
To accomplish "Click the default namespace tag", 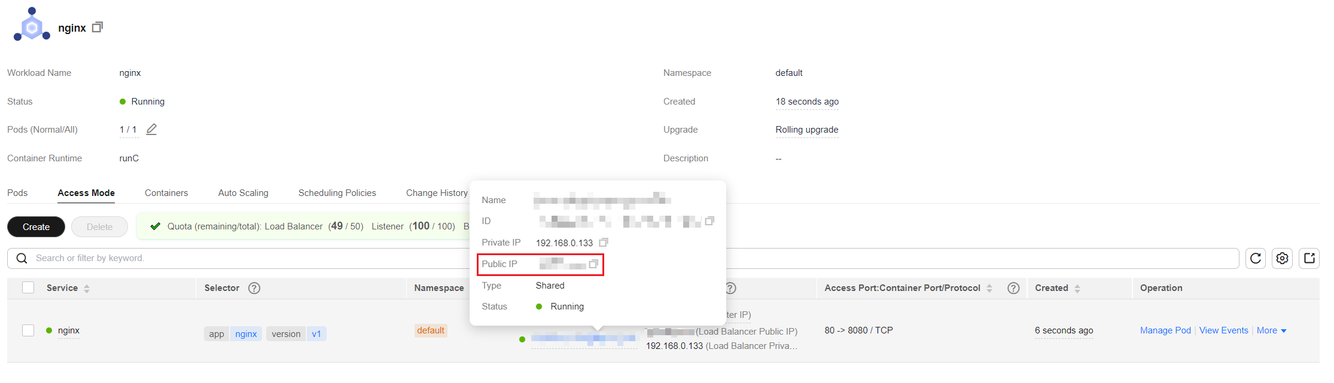I will tap(431, 330).
